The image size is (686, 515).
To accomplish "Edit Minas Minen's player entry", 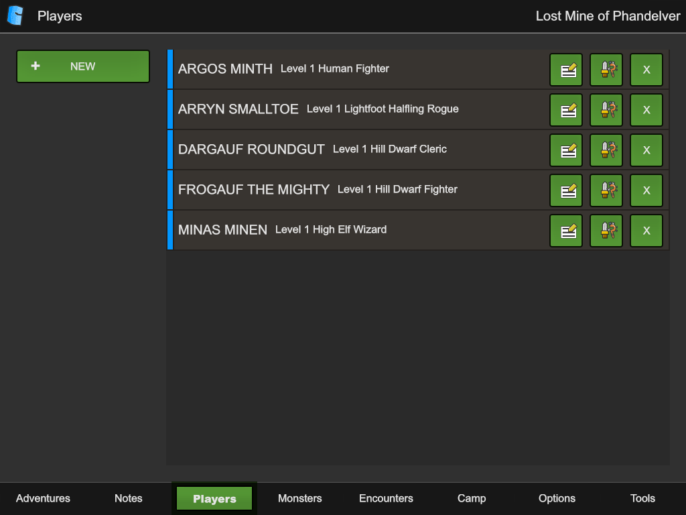I will tap(566, 231).
